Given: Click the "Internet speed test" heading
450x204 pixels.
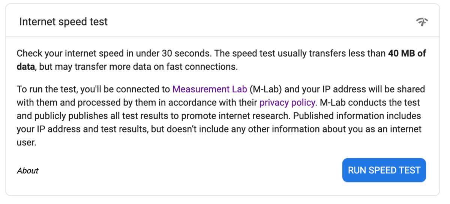Looking at the screenshot, I should tap(63, 22).
